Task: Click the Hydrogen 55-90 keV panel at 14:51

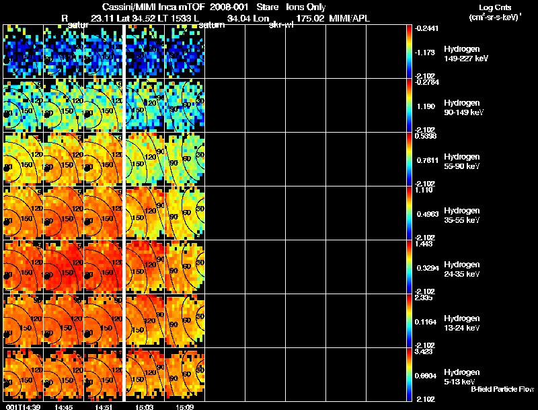Action: click(104, 160)
